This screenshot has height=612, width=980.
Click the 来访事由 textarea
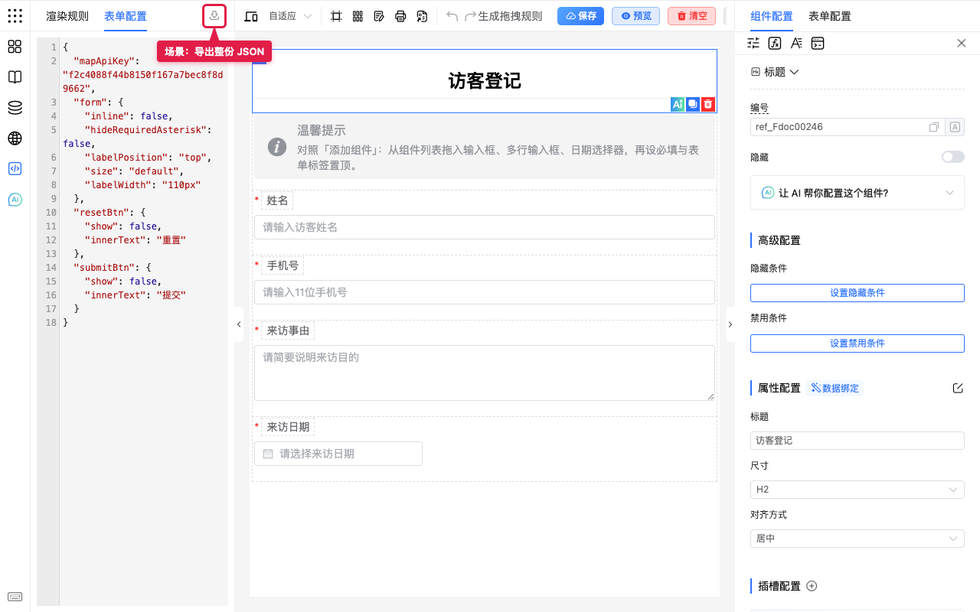click(485, 373)
